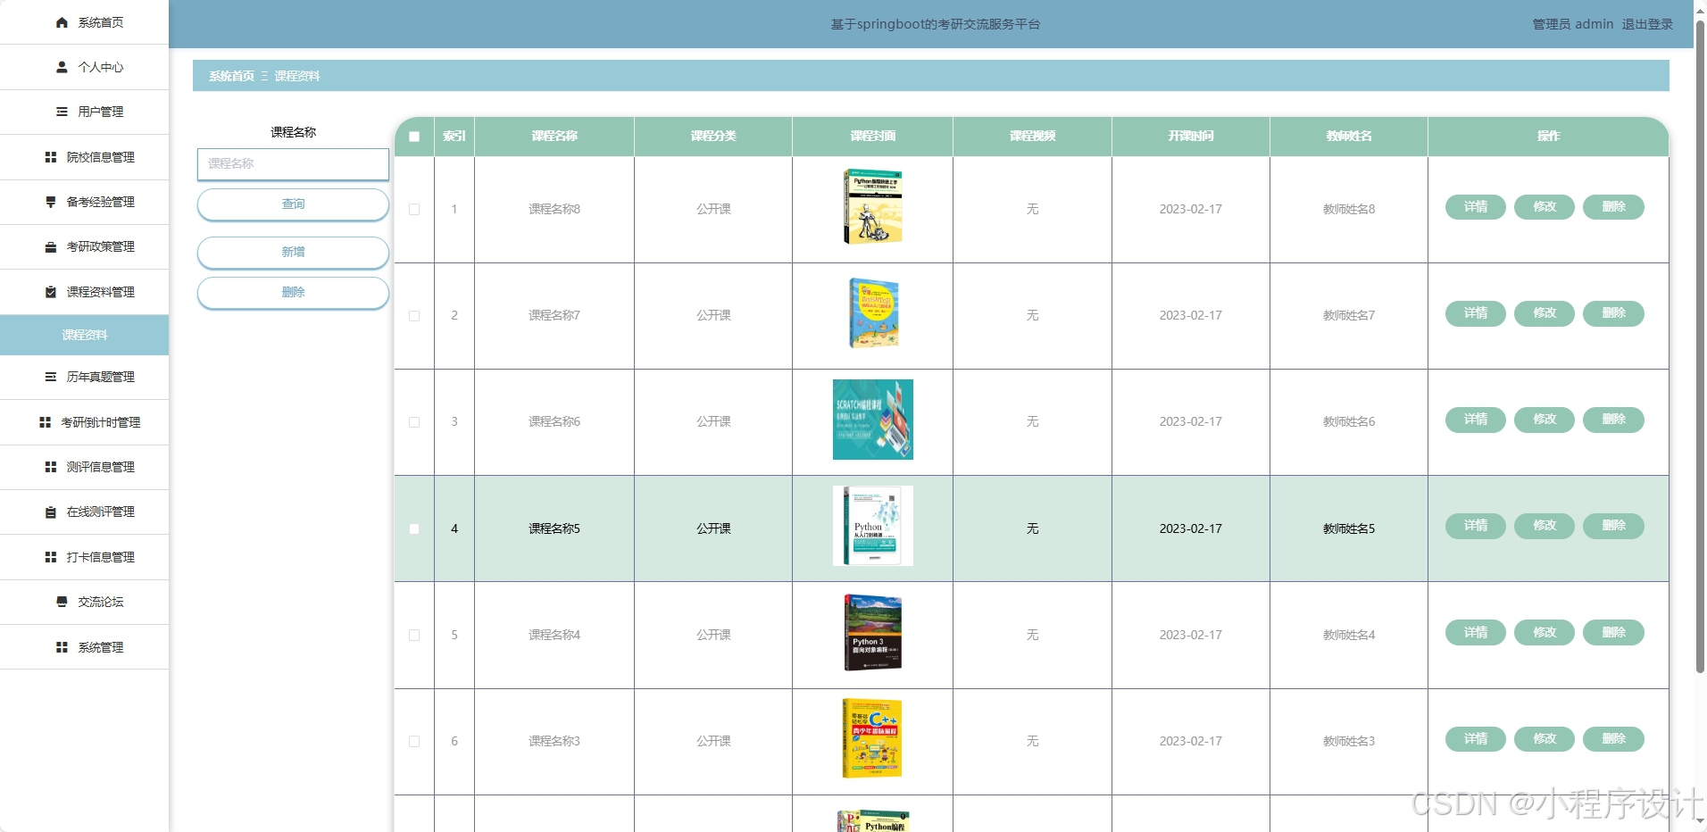Image resolution: width=1707 pixels, height=832 pixels.
Task: Click the clipboard icon beside 课程资料管理
Action: coord(51,292)
